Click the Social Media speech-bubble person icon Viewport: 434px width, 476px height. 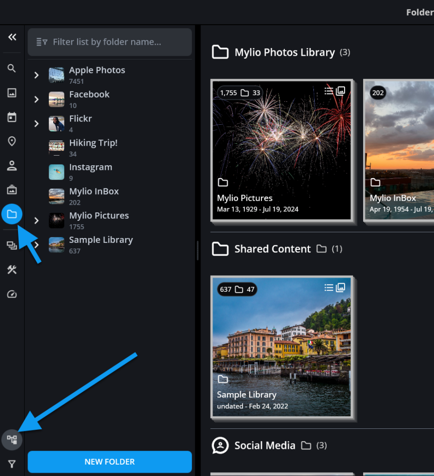point(220,446)
